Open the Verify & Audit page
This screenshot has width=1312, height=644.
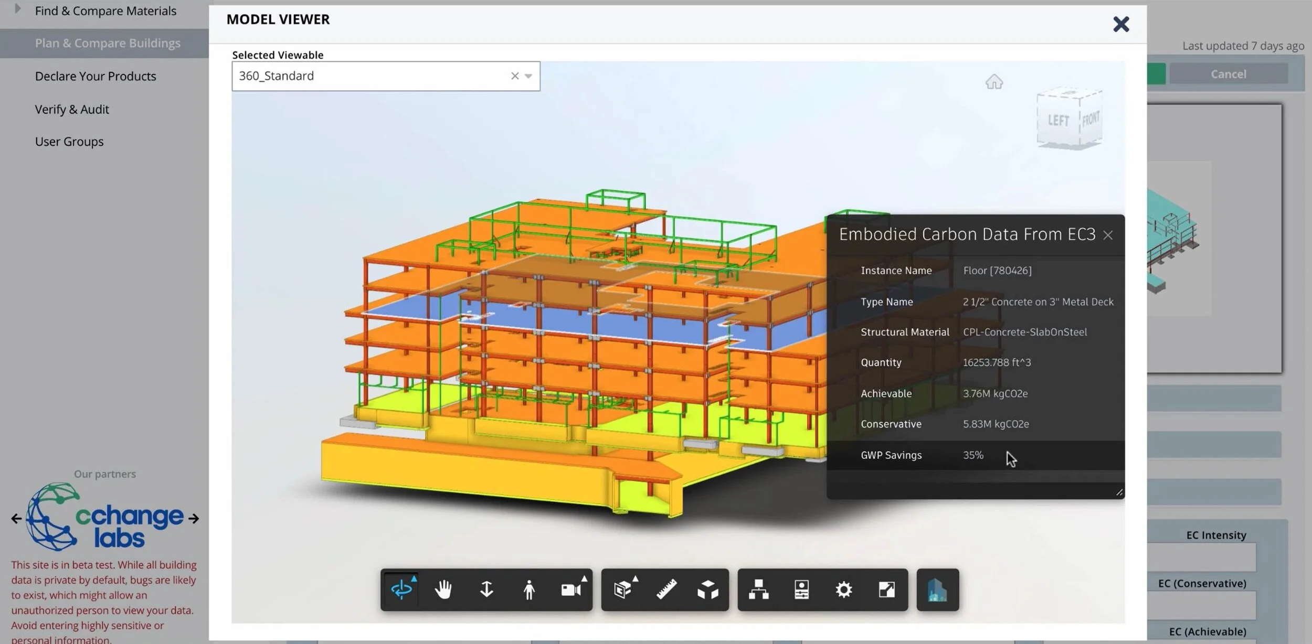[x=72, y=109]
